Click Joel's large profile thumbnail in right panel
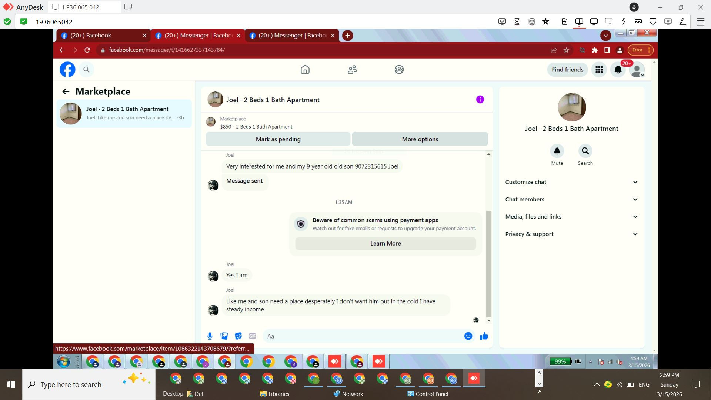This screenshot has height=400, width=711. pos(572,107)
